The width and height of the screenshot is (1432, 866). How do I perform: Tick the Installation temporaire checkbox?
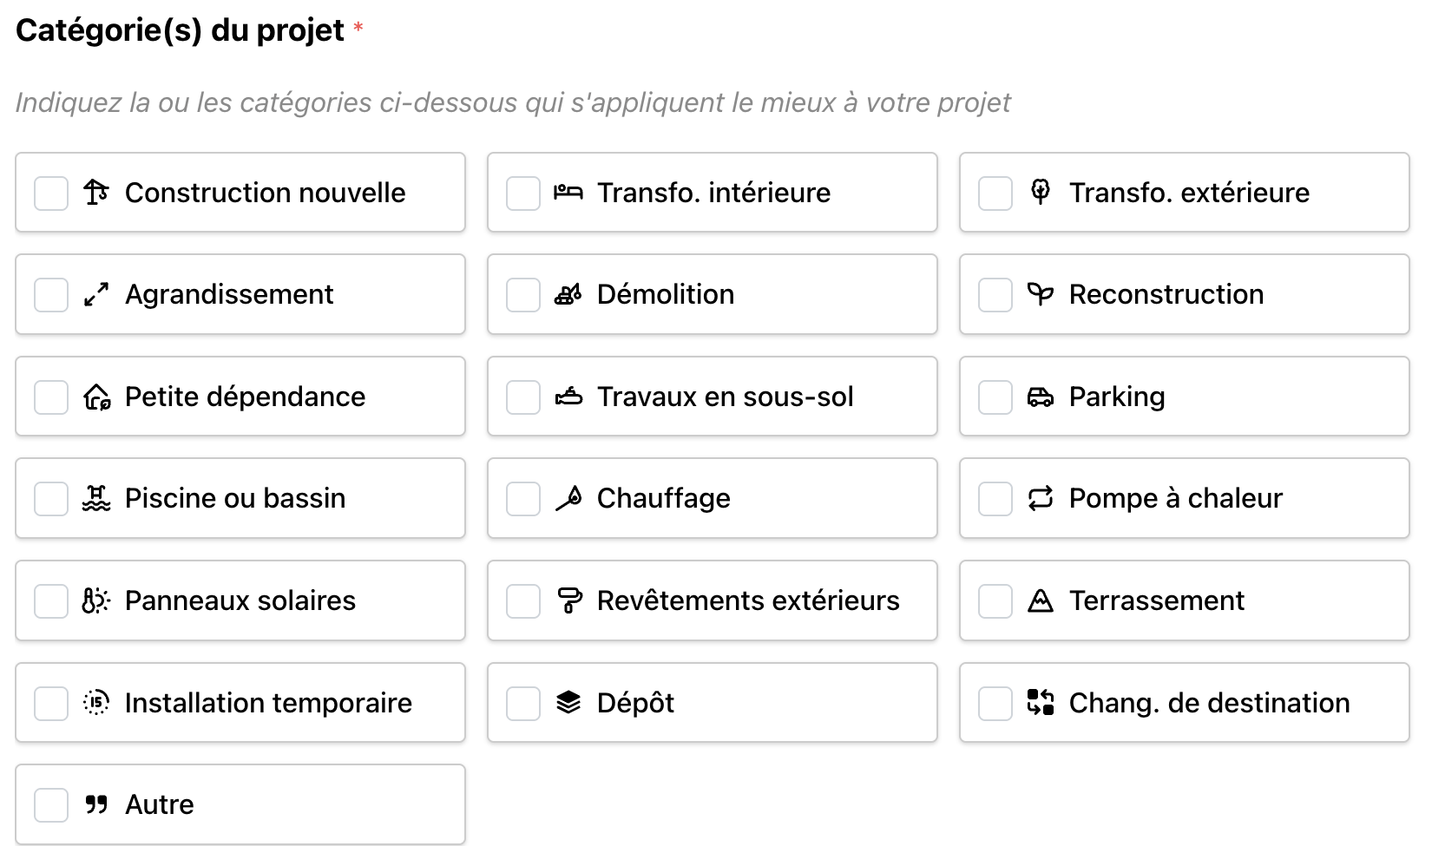tap(50, 702)
